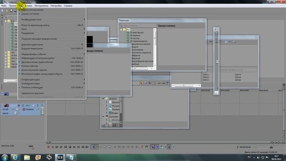Toggle the Automatic Crossfades icon
286x161 pixels.
pos(157,147)
